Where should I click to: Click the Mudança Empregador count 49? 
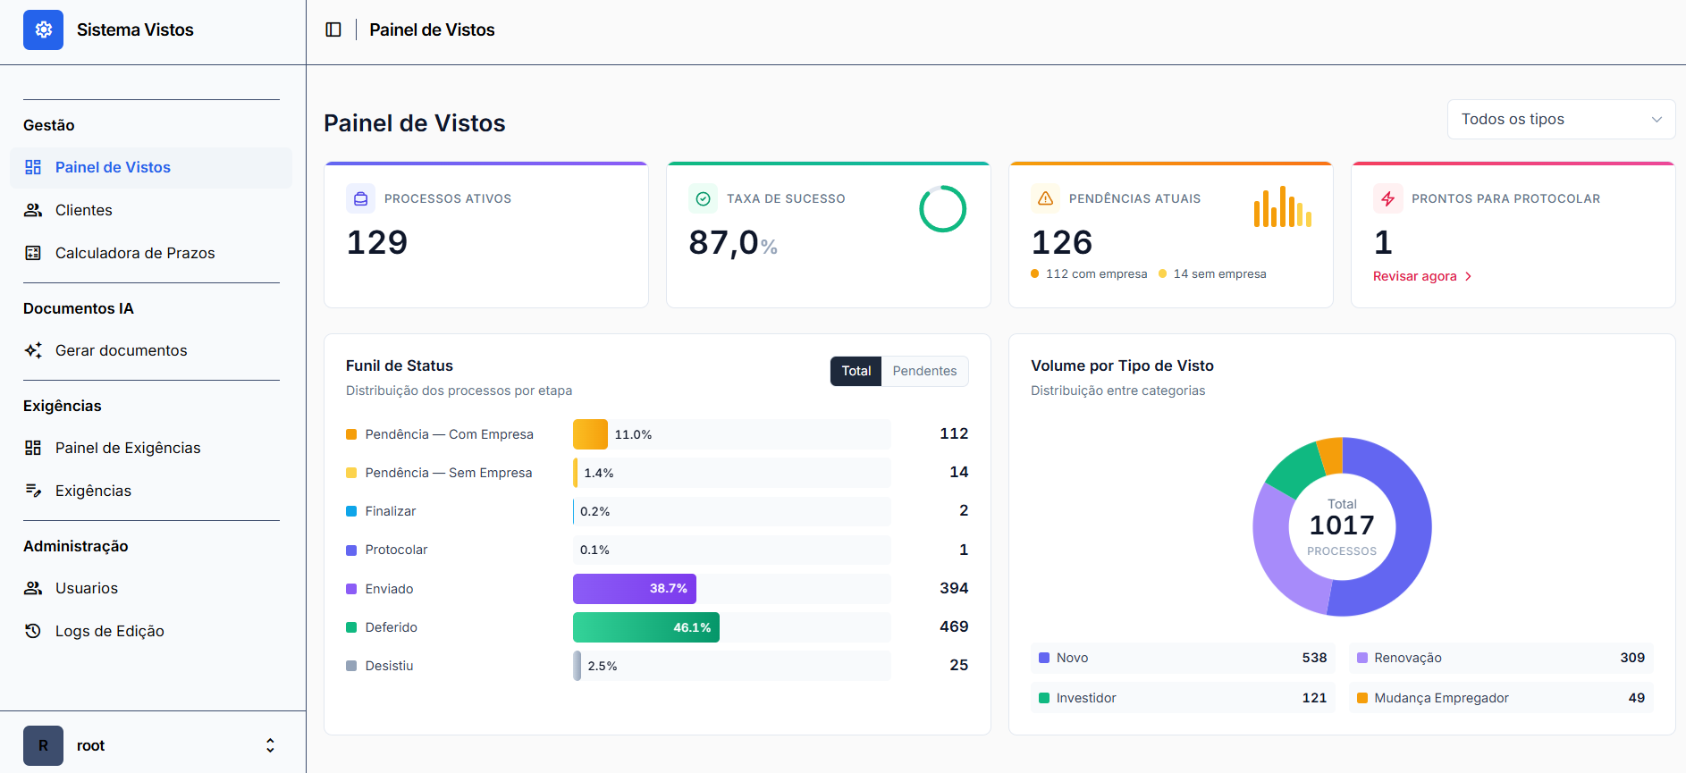(x=1637, y=698)
